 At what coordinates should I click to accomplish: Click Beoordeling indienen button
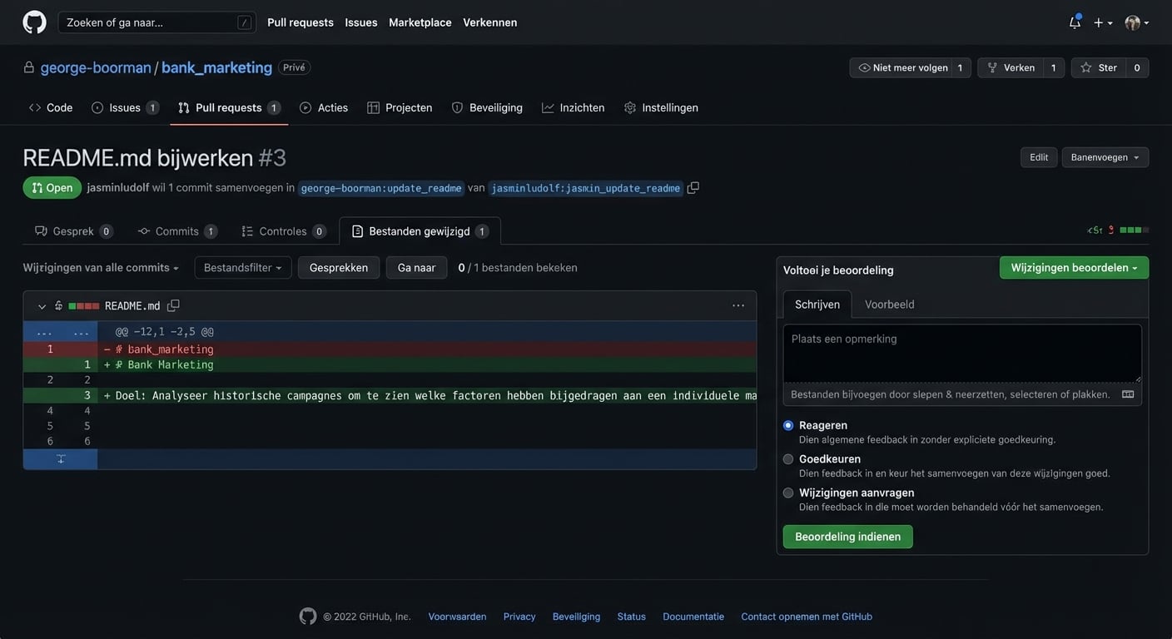tap(847, 537)
